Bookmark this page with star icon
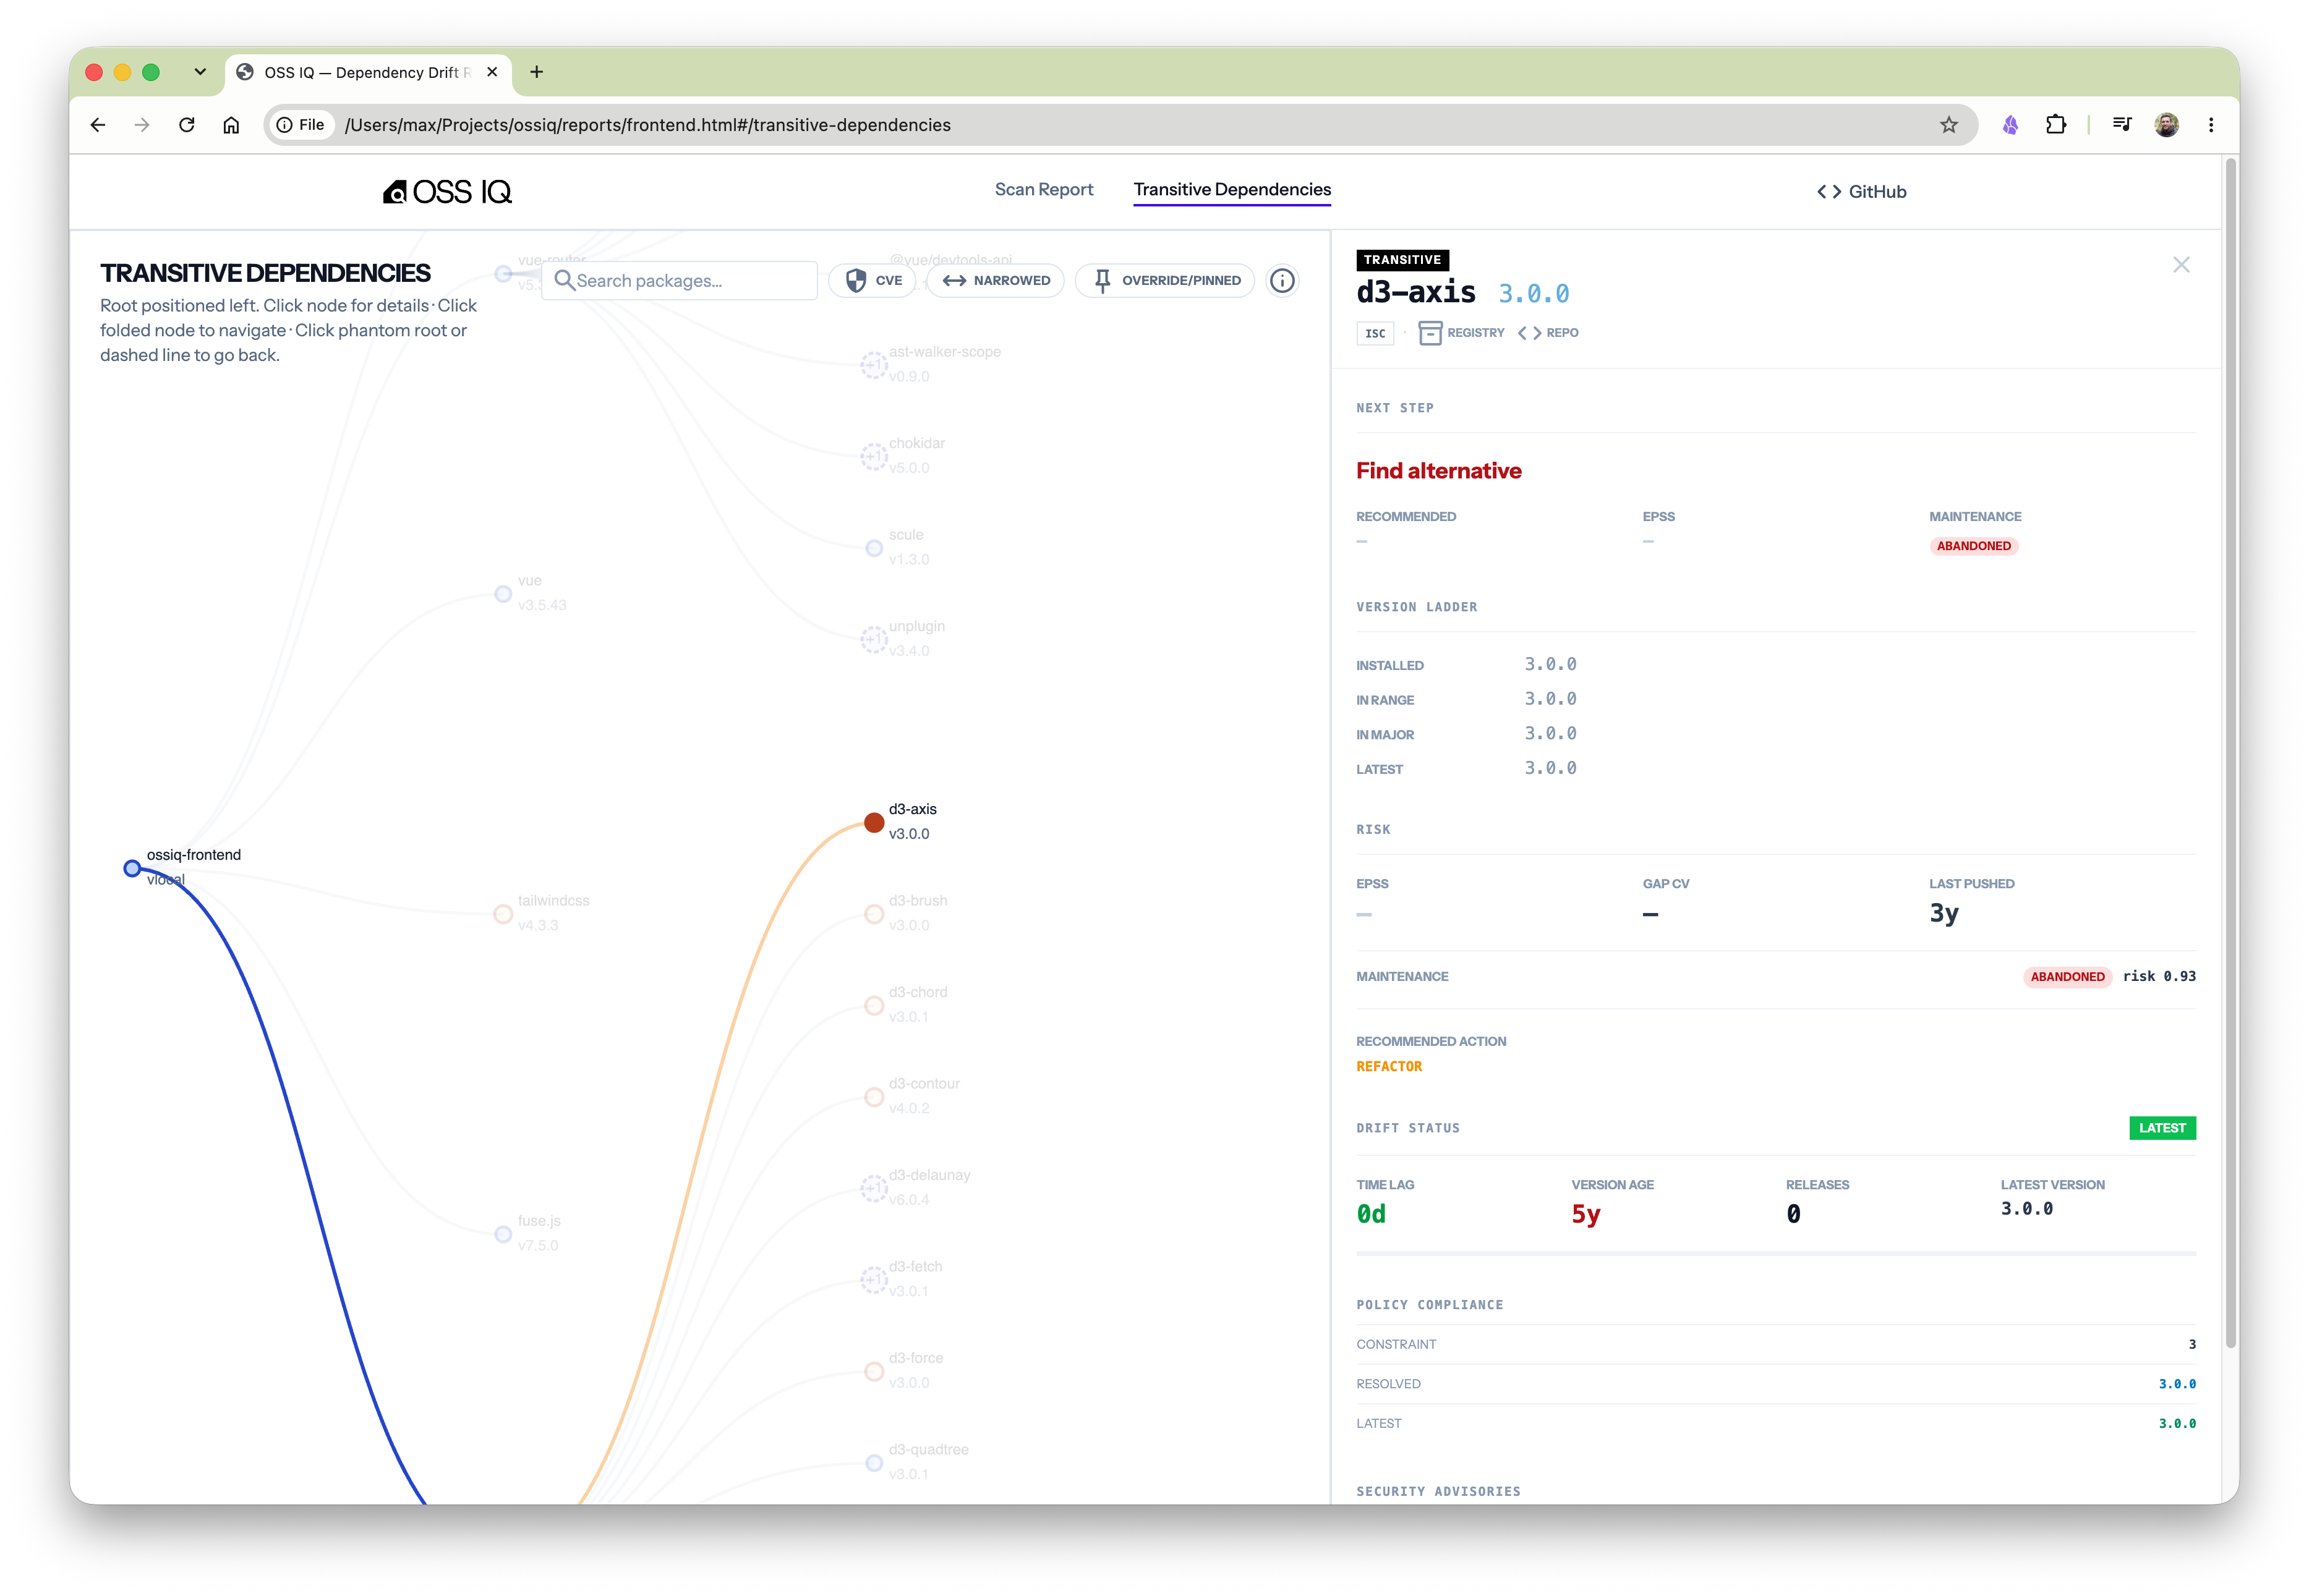 (1948, 125)
